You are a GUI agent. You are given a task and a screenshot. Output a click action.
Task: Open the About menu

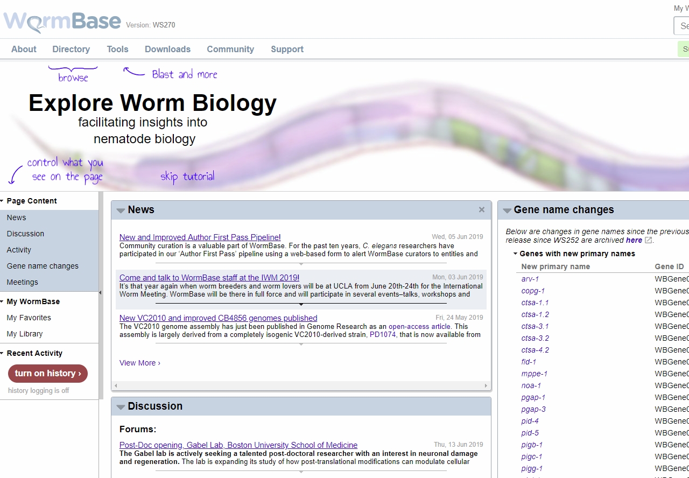24,49
